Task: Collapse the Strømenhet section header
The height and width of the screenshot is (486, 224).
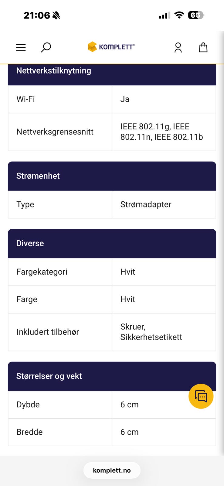Action: click(112, 176)
